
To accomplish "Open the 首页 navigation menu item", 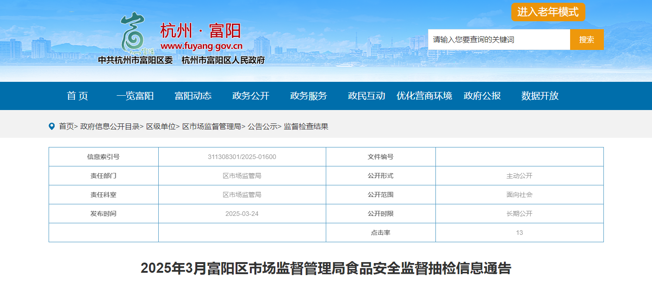I will [77, 96].
